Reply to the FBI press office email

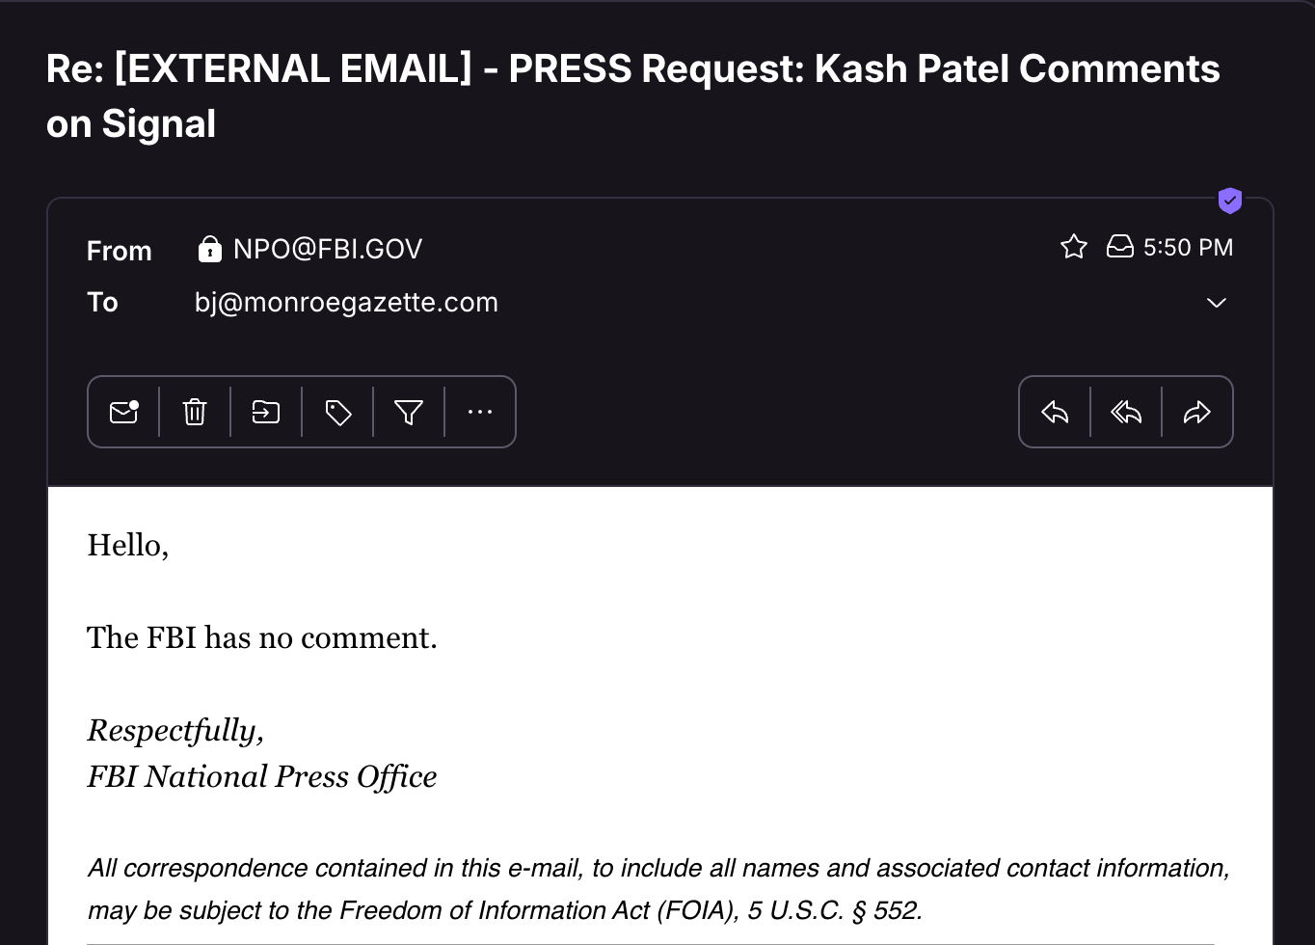[x=1055, y=413]
